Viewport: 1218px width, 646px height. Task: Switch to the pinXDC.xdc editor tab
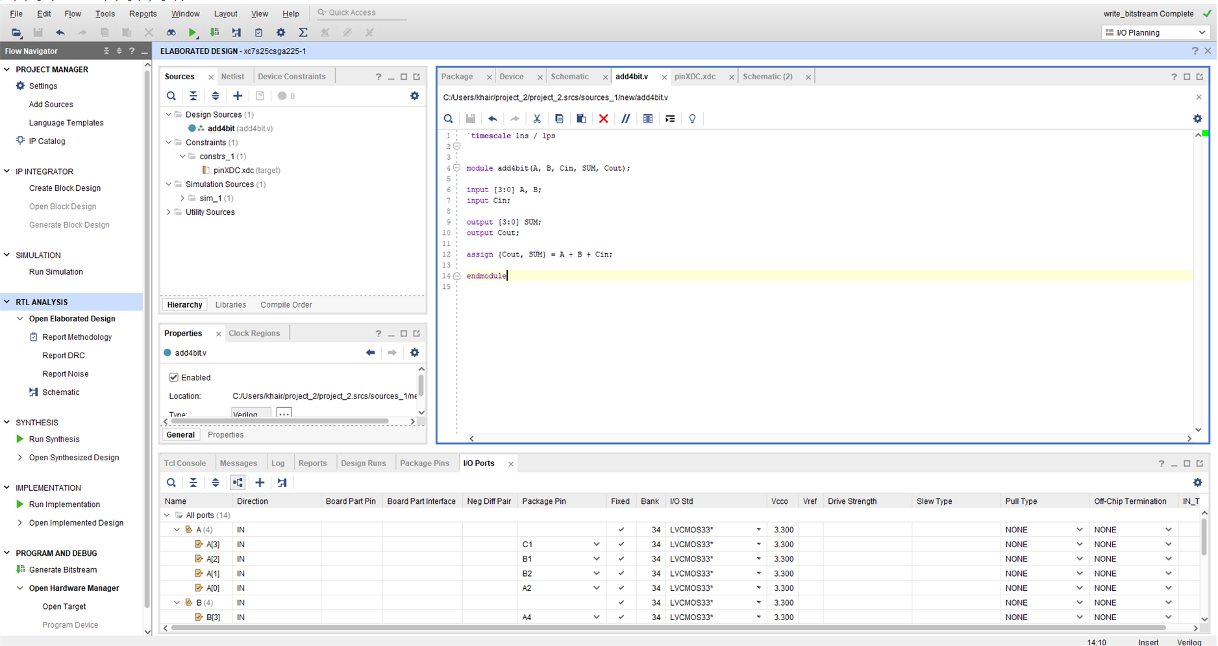tap(695, 77)
